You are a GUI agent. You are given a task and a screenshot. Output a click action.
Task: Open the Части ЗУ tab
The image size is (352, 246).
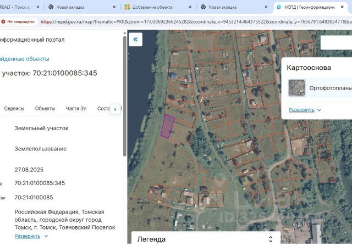[x=76, y=108]
